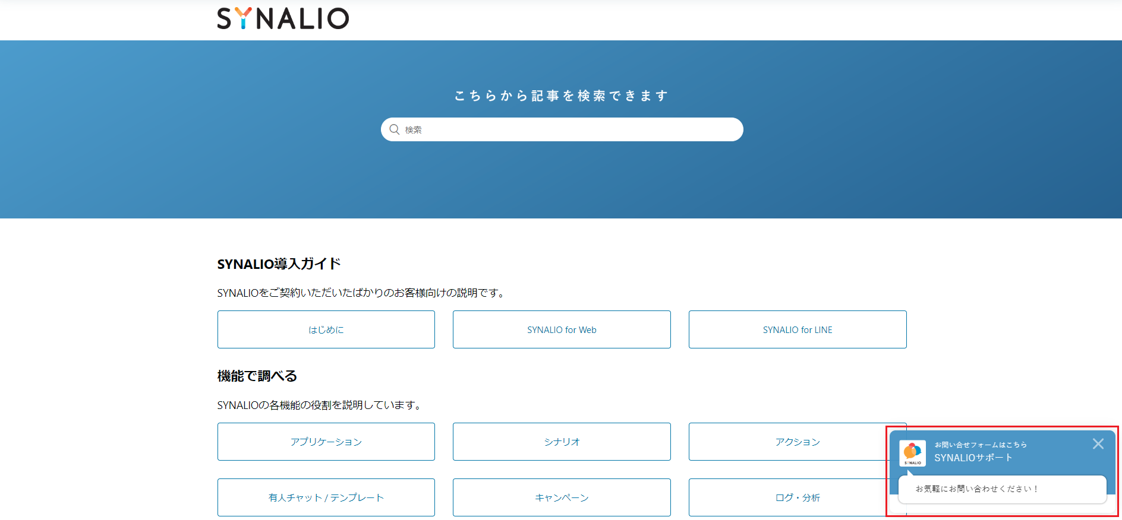Focus the 検索 search input field
This screenshot has height=520, width=1122.
562,129
